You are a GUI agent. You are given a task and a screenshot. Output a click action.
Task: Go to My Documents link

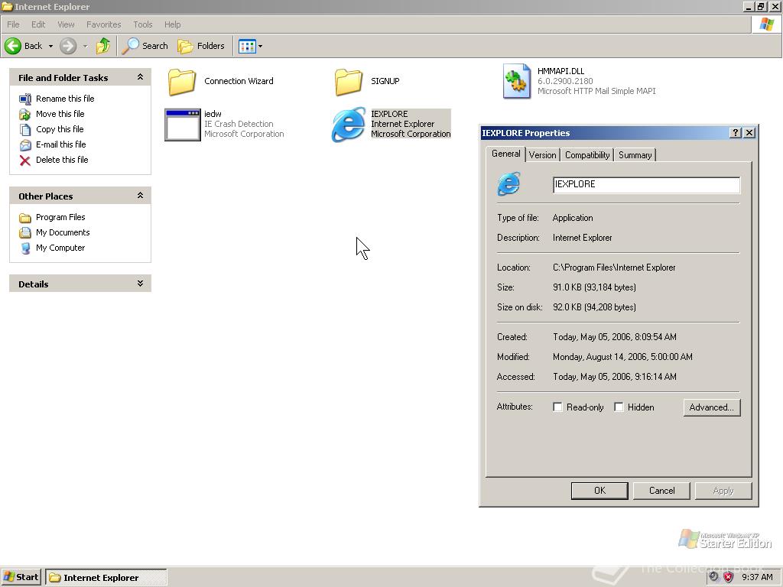point(63,232)
